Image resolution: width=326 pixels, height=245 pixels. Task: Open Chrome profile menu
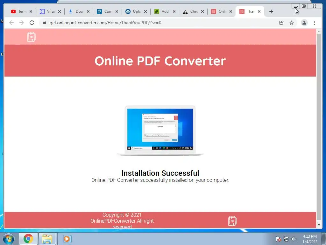[x=304, y=23]
